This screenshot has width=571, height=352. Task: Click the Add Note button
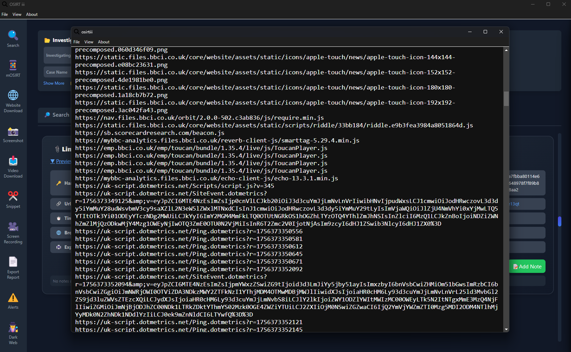point(527,266)
